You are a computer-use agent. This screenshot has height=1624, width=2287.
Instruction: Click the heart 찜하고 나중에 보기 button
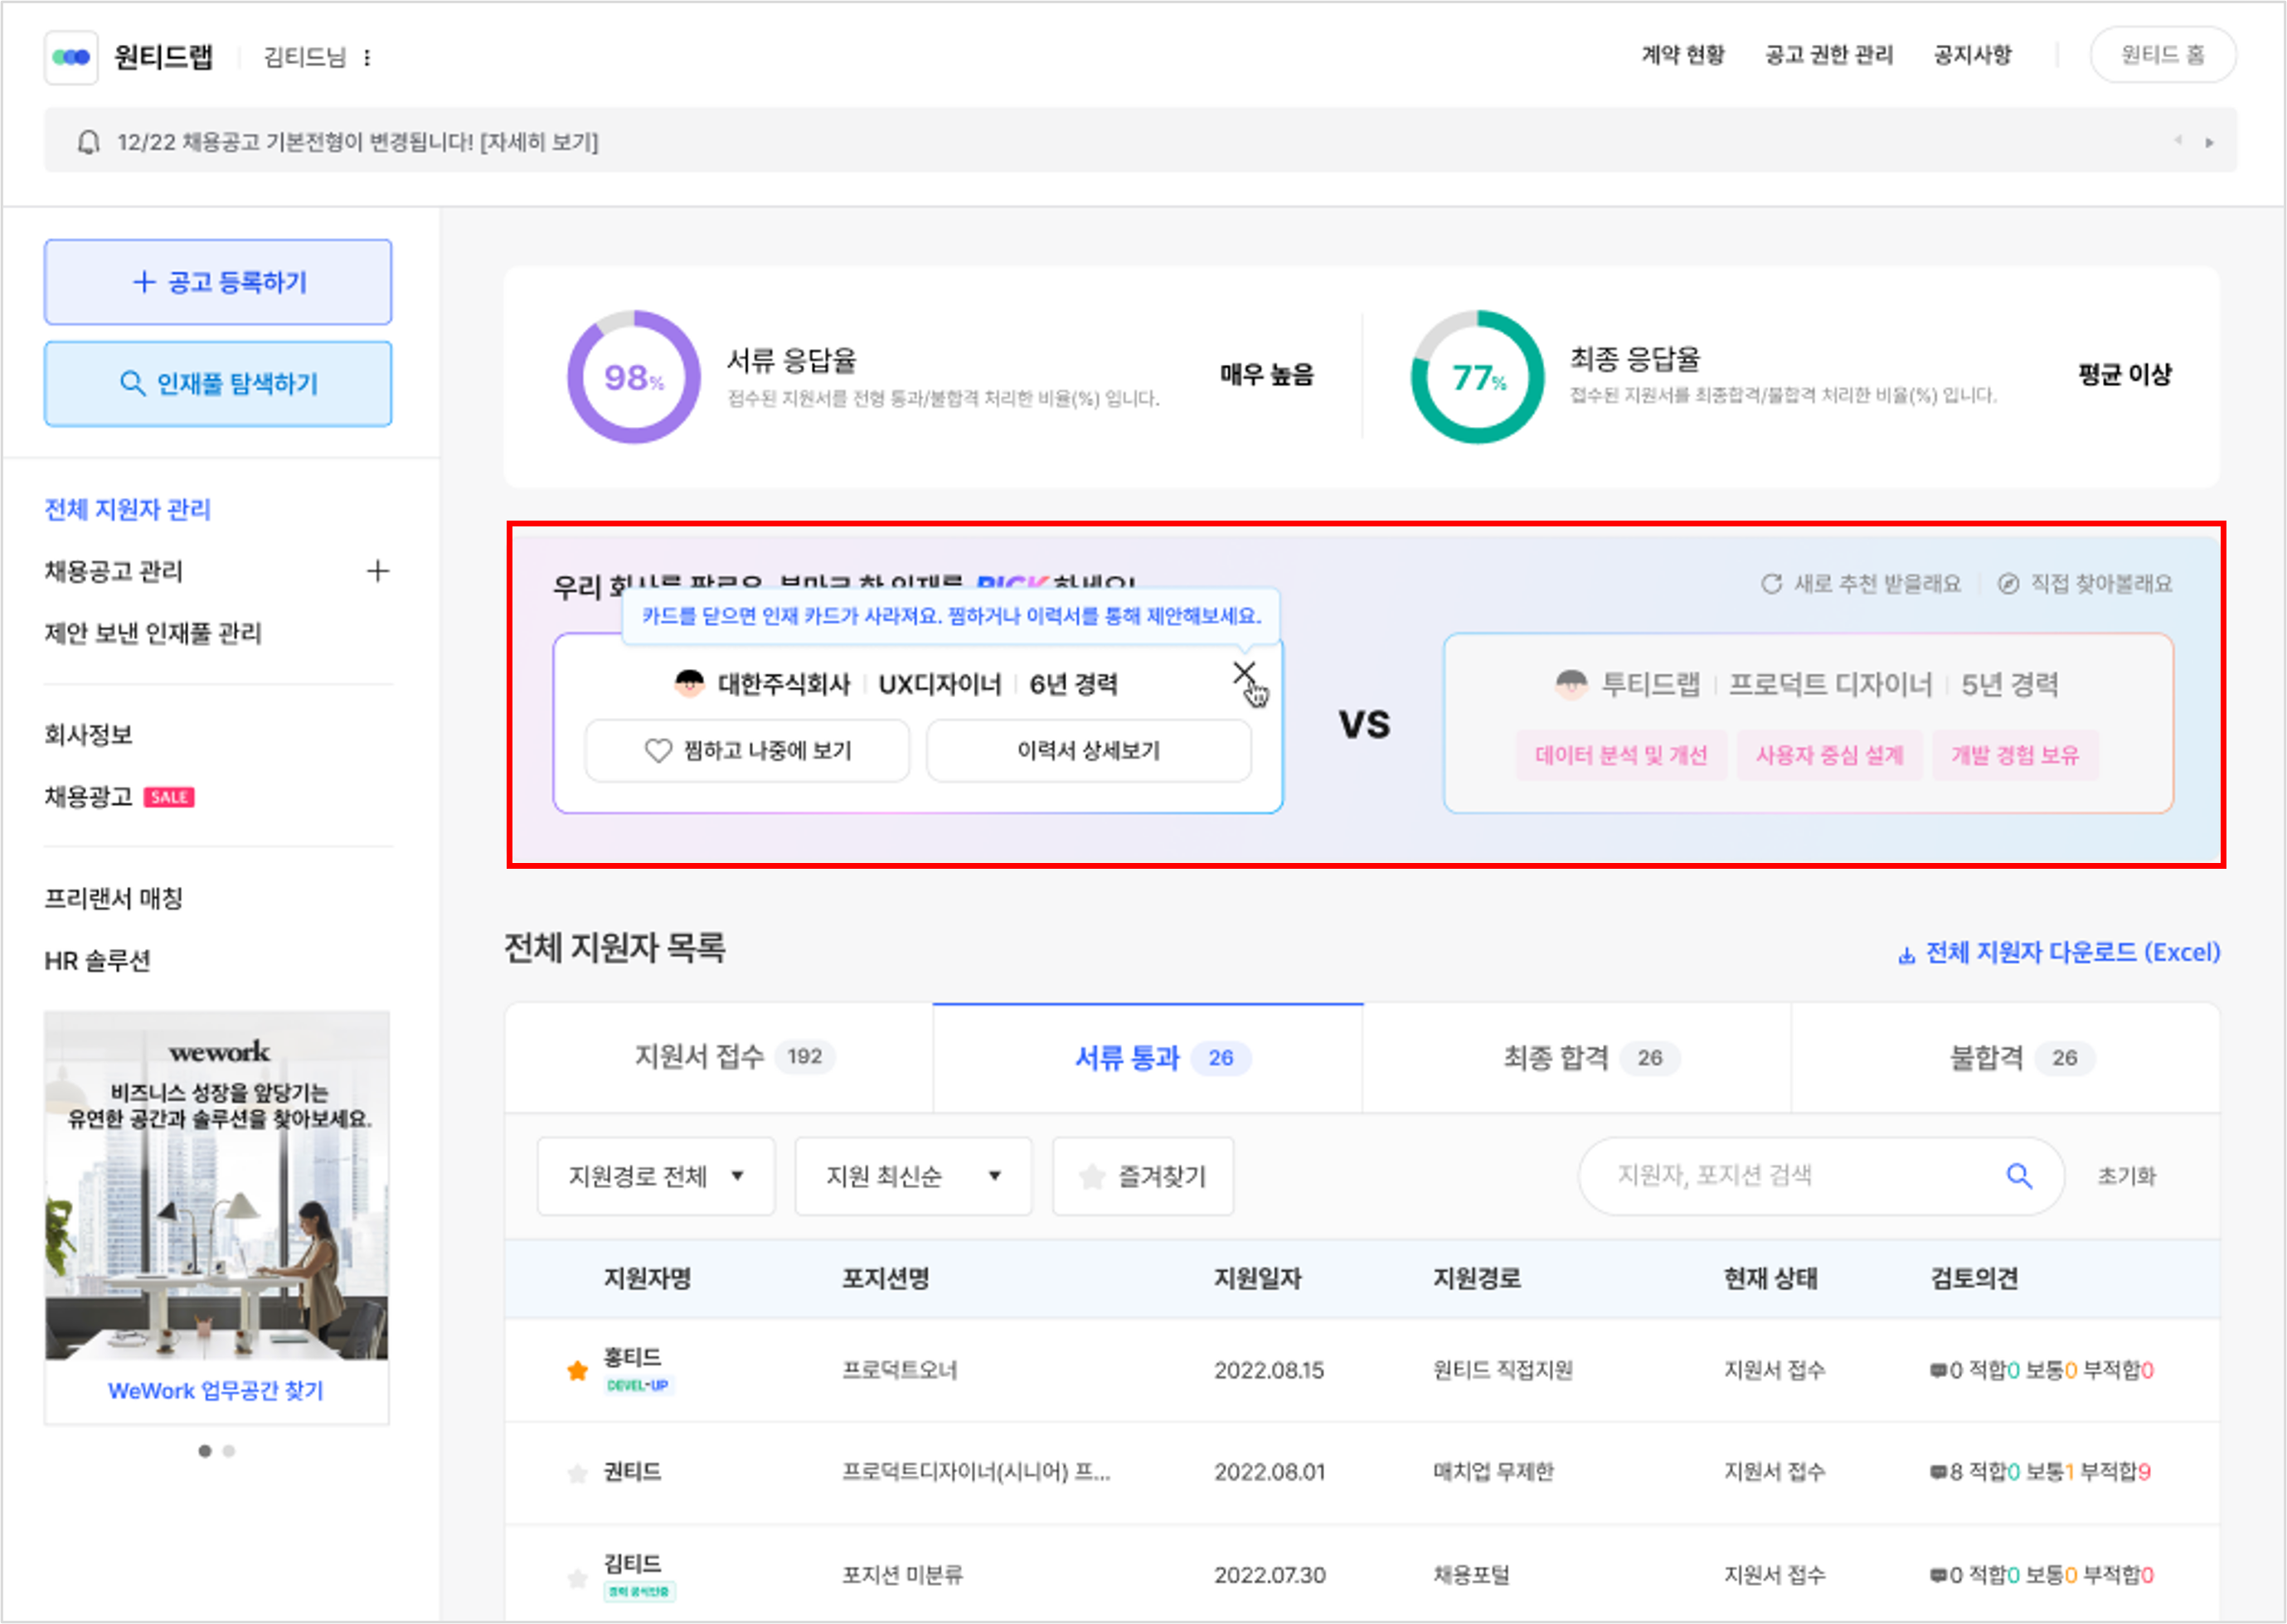tap(747, 750)
